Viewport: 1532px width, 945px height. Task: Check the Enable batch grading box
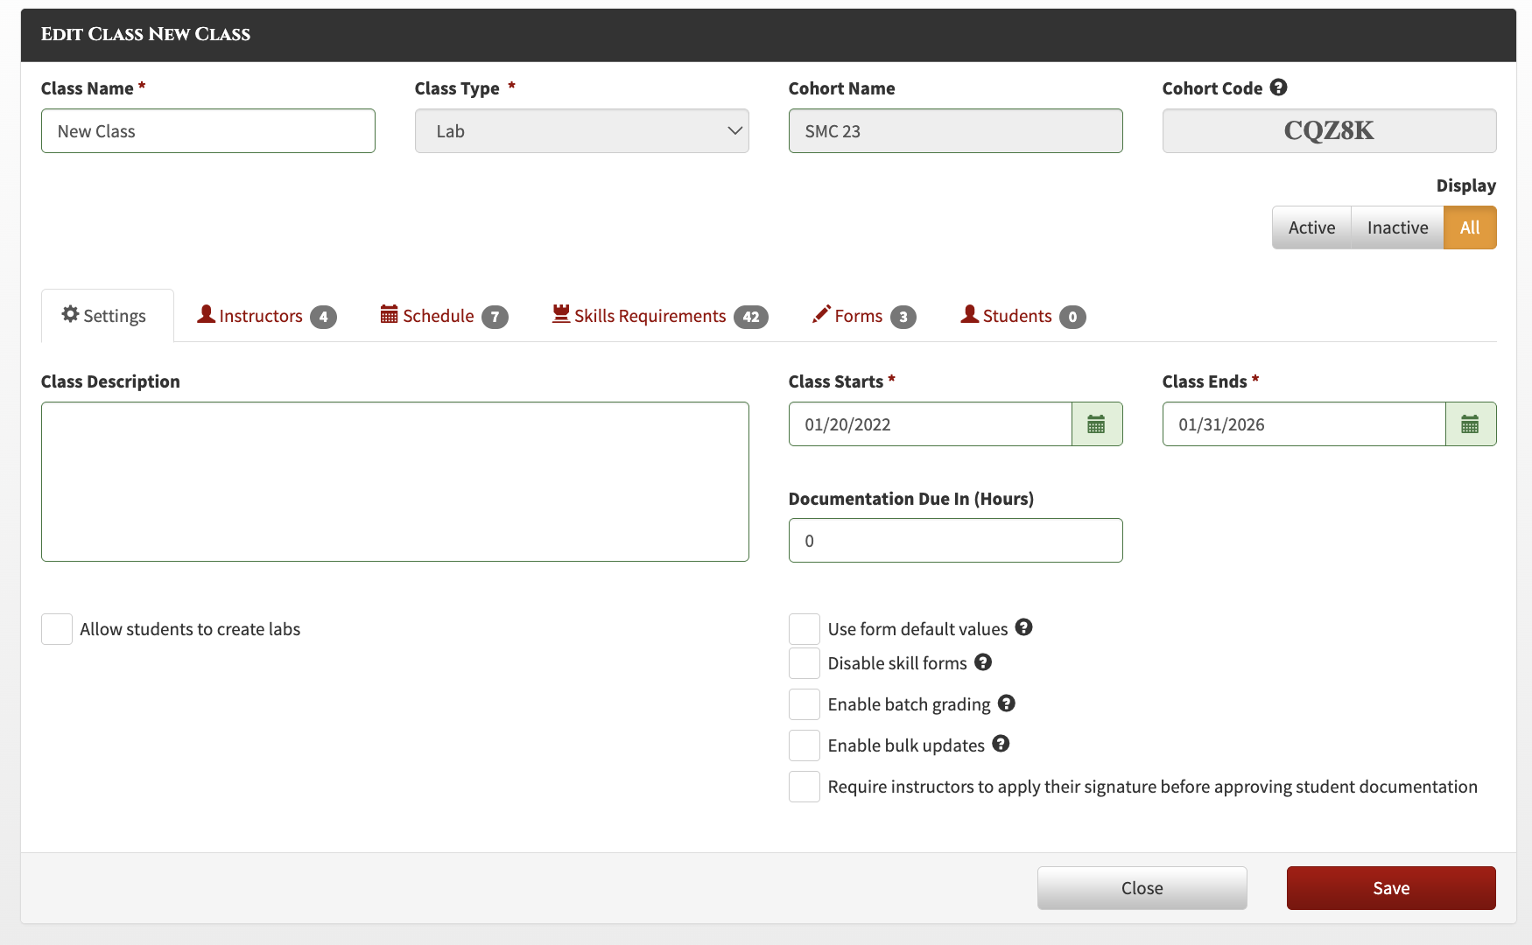tap(805, 704)
